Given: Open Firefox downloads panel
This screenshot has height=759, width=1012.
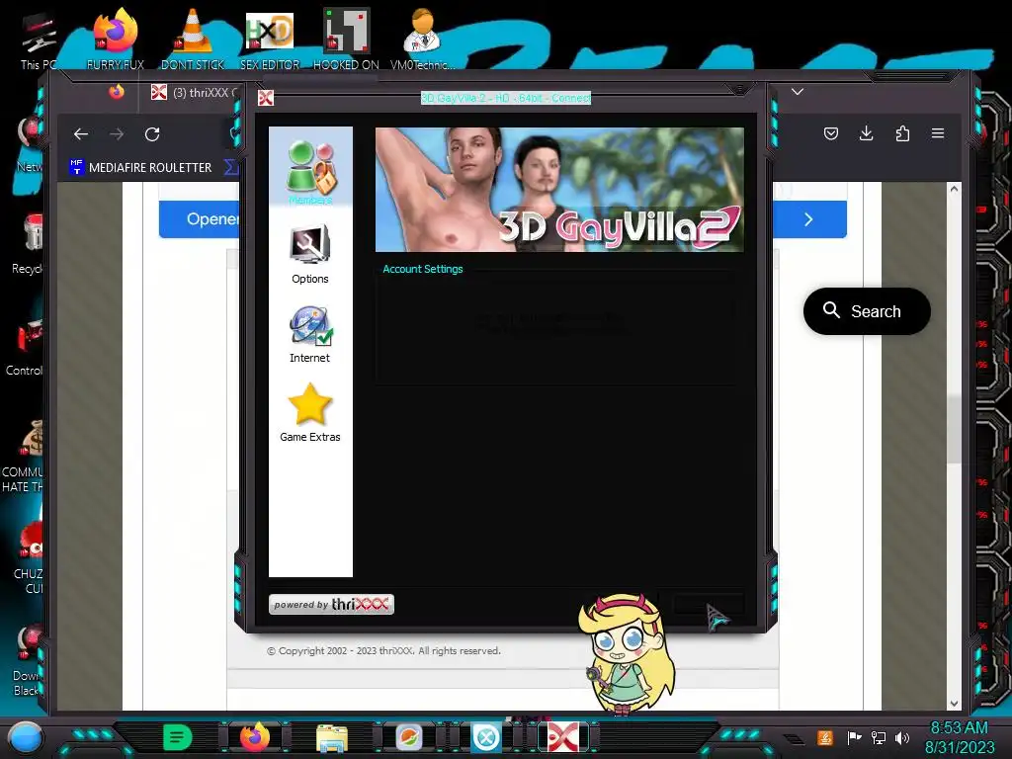Looking at the screenshot, I should tap(866, 133).
